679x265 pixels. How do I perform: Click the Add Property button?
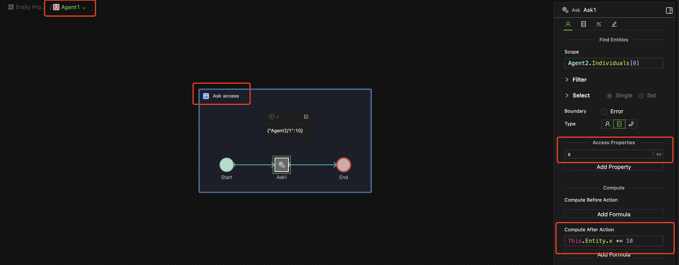coord(613,167)
